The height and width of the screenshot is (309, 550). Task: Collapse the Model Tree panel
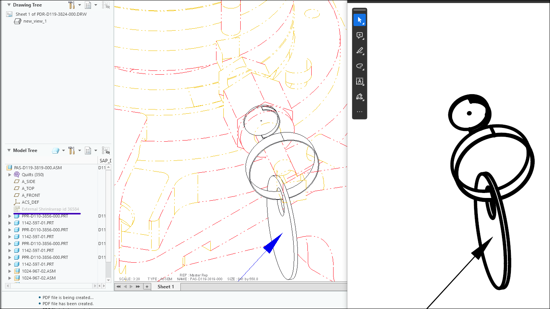coord(9,150)
